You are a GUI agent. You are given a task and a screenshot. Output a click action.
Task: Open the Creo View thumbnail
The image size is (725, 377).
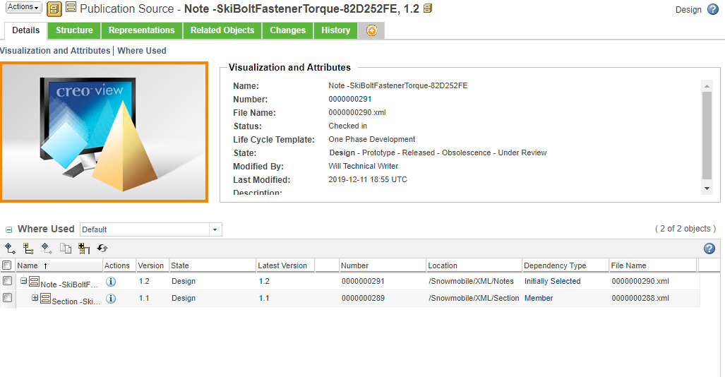[x=104, y=132]
